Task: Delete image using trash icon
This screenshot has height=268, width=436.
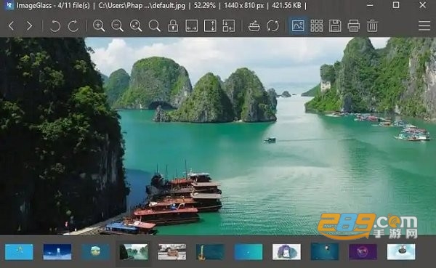Action: pos(372,26)
